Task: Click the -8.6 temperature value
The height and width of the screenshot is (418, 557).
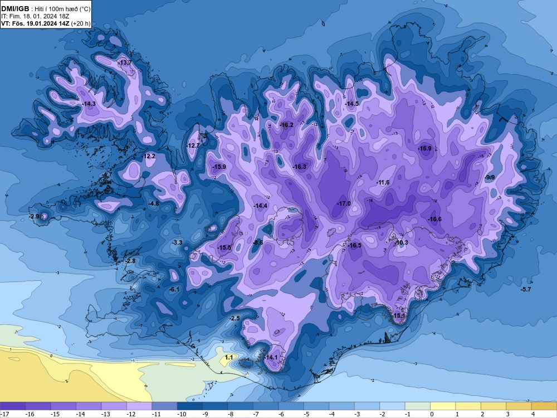Action: [258, 243]
